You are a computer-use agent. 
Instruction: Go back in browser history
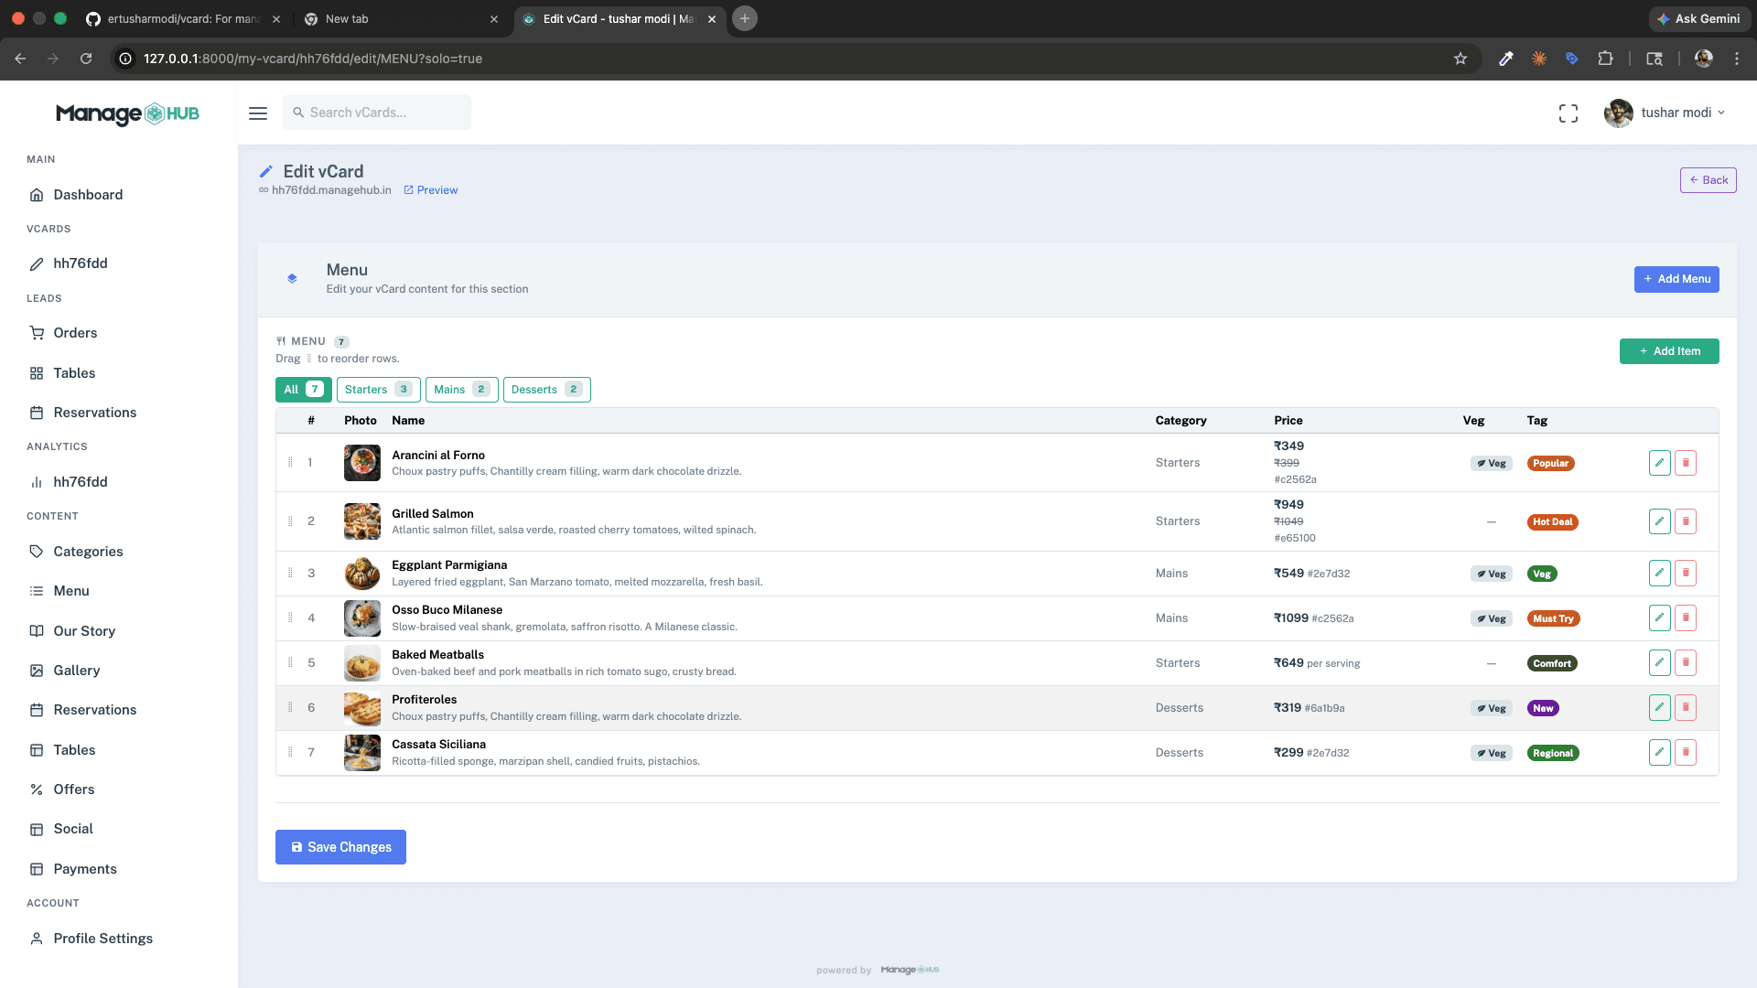point(20,59)
